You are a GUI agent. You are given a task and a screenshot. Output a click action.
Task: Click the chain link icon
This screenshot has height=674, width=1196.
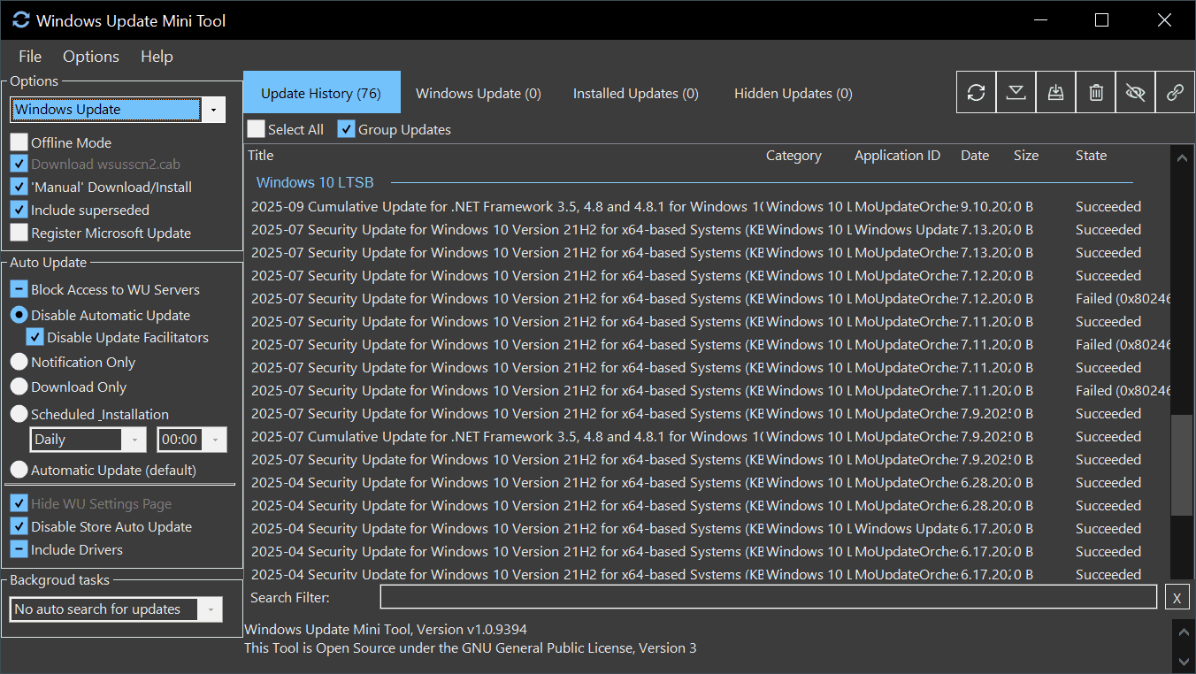[1175, 92]
